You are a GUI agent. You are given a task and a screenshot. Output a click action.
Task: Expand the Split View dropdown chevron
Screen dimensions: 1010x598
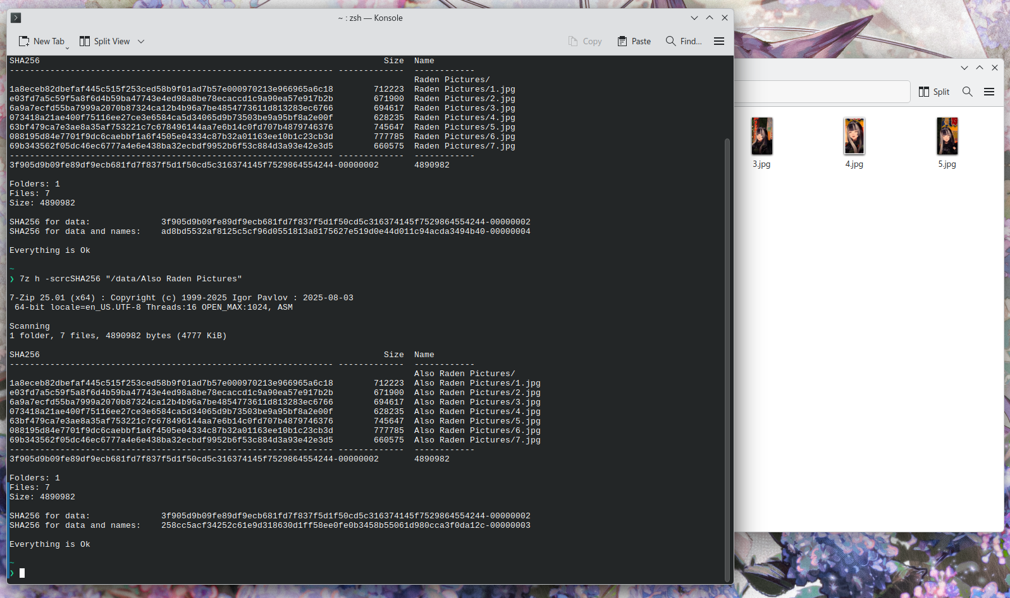141,41
